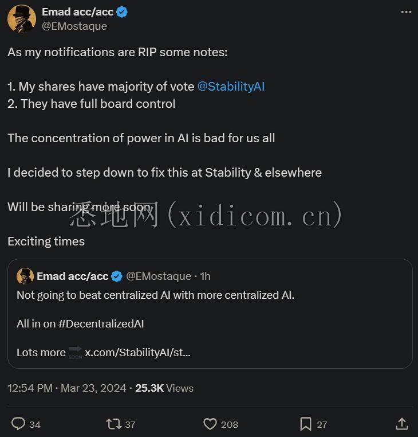This screenshot has width=418, height=437.
Task: Open Emad's main profile avatar
Action: [x=22, y=19]
